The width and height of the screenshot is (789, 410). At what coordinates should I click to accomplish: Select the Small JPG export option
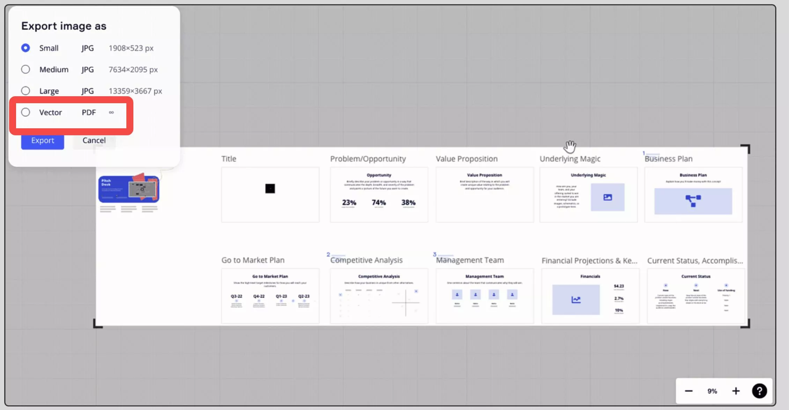tap(25, 47)
